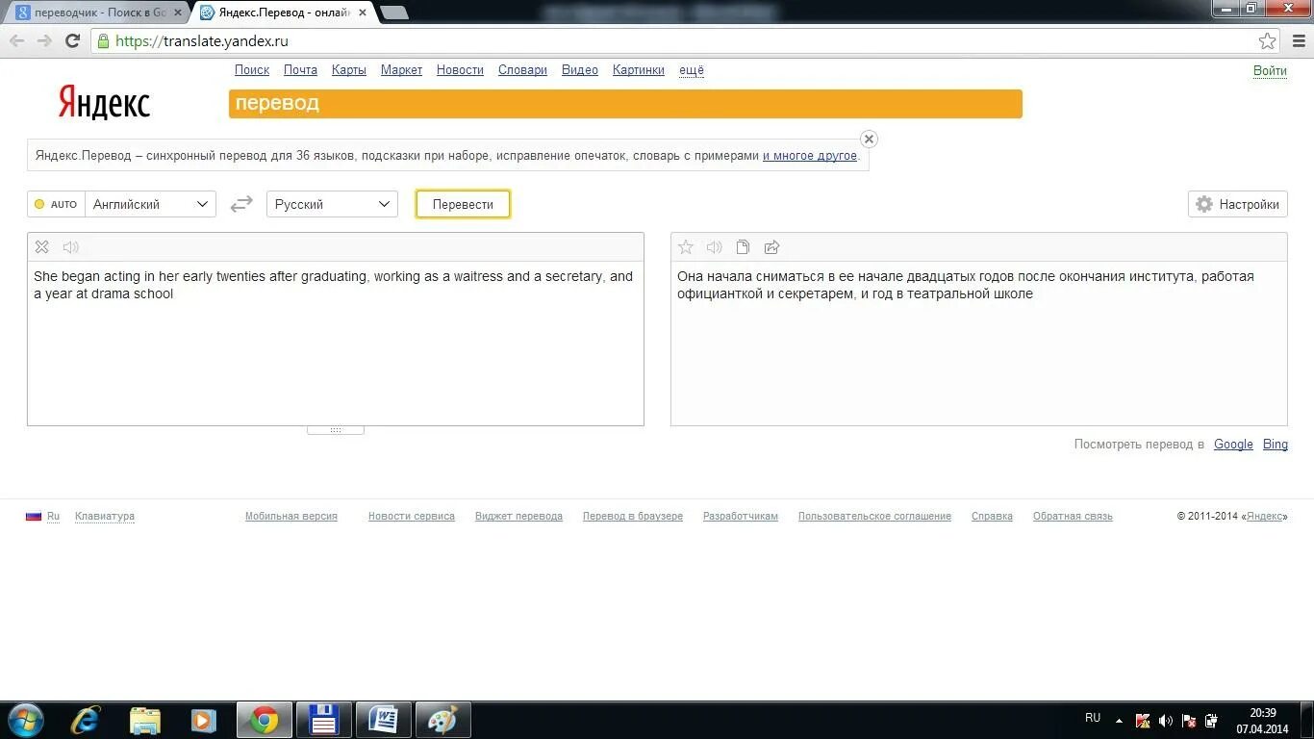View translation in Bing link

[x=1276, y=445]
